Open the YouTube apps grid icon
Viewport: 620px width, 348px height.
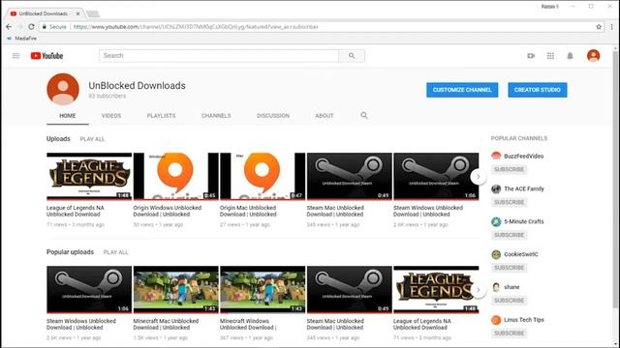[x=550, y=56]
